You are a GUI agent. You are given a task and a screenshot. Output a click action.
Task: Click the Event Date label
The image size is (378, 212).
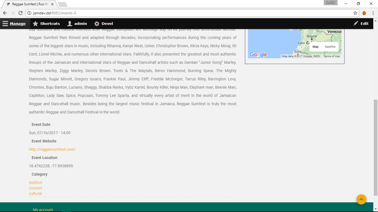pyautogui.click(x=41, y=124)
